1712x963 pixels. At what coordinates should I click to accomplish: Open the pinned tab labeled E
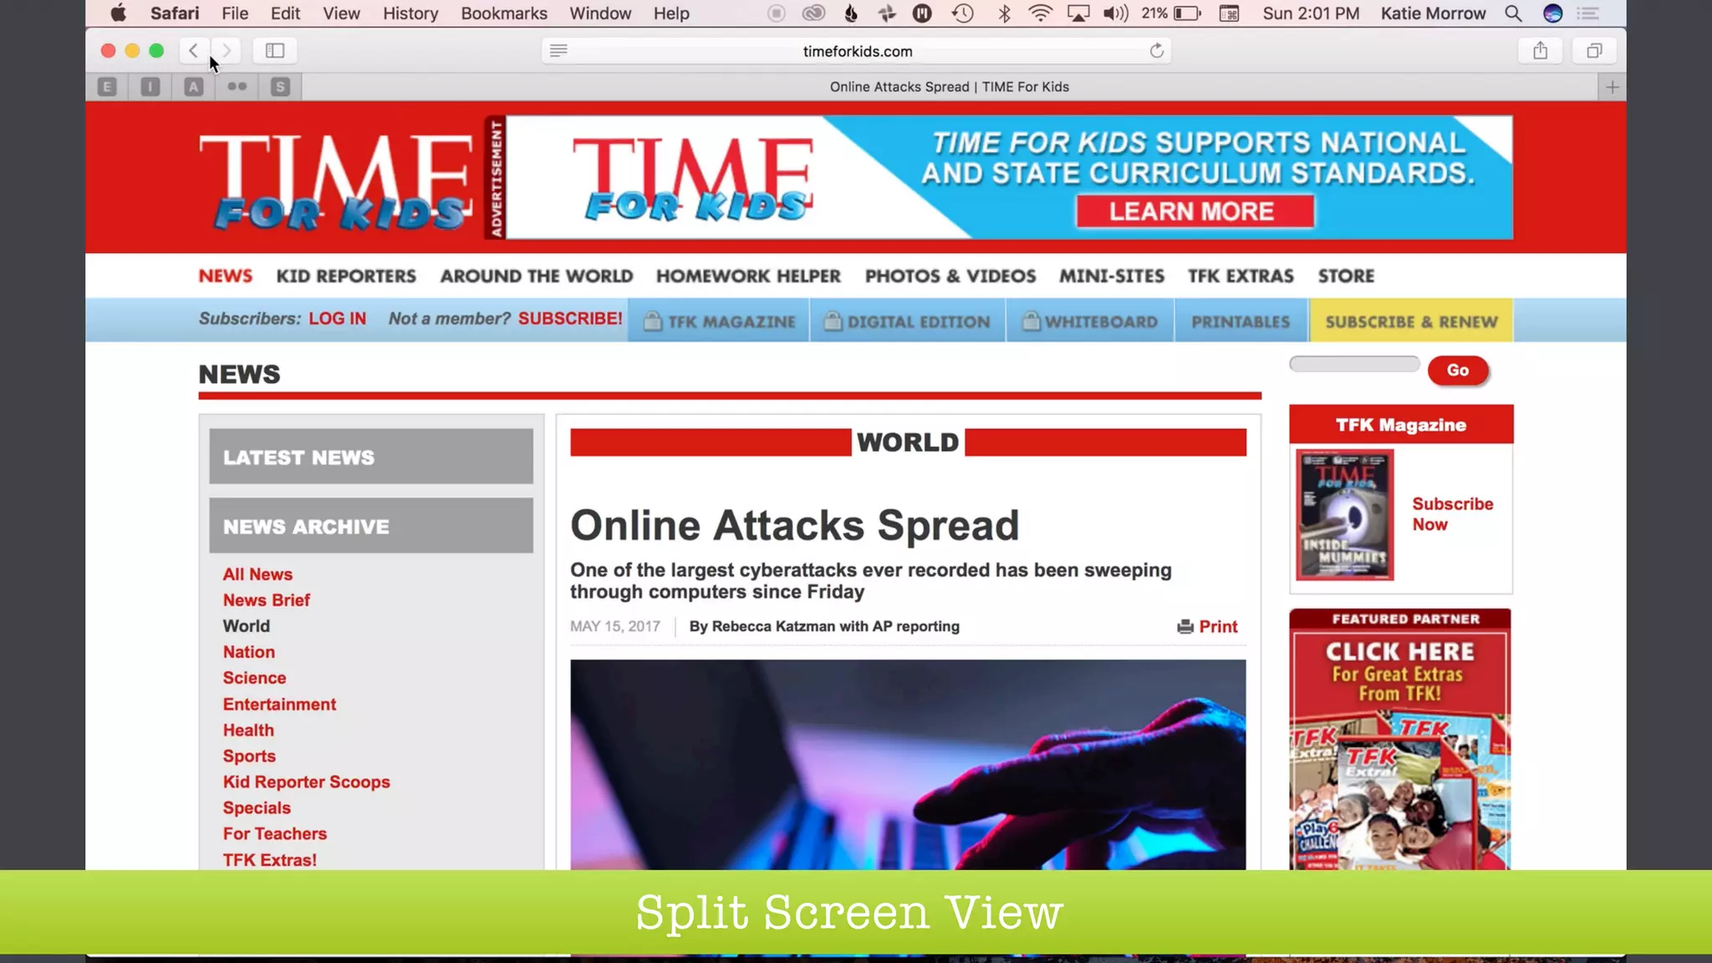pos(107,87)
